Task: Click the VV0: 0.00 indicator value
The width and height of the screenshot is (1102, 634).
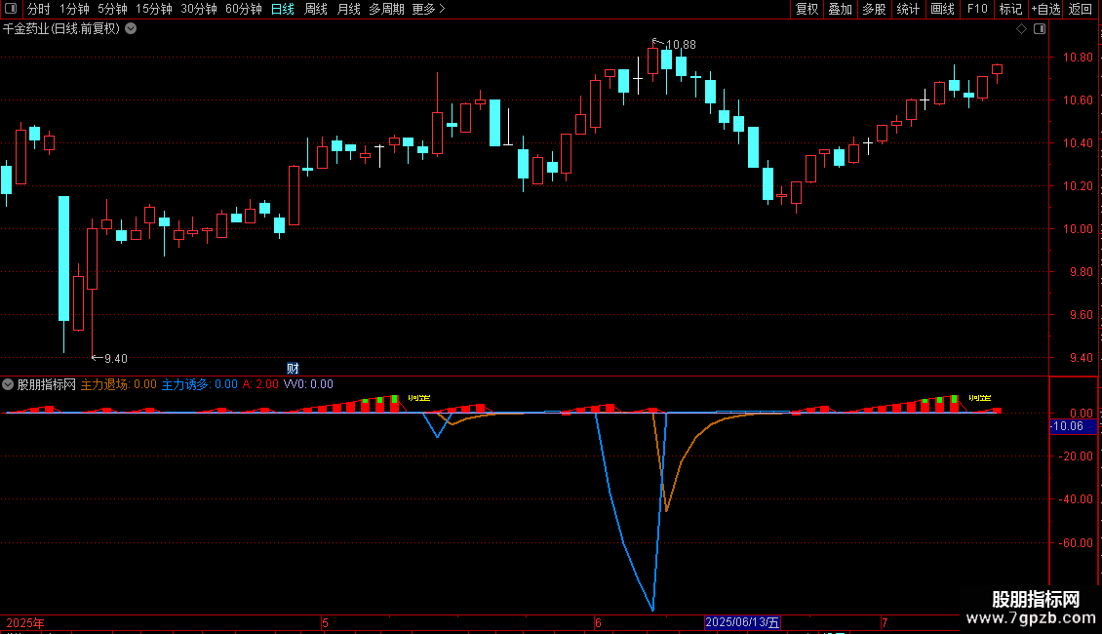Action: click(308, 384)
